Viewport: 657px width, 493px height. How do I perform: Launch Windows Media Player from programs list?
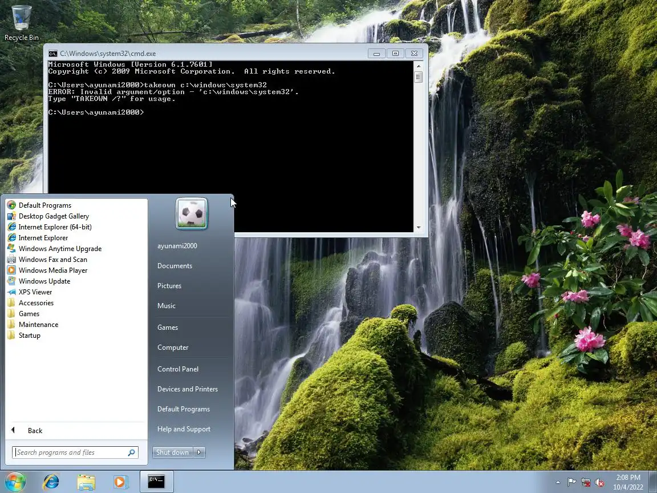pos(47,270)
